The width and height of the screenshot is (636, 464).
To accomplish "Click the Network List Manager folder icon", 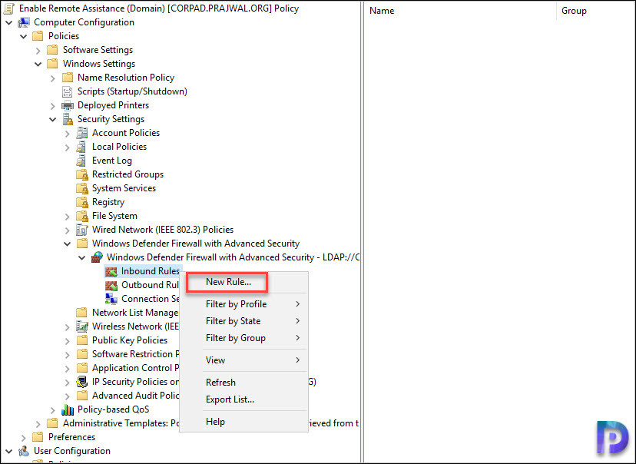I will coord(82,313).
